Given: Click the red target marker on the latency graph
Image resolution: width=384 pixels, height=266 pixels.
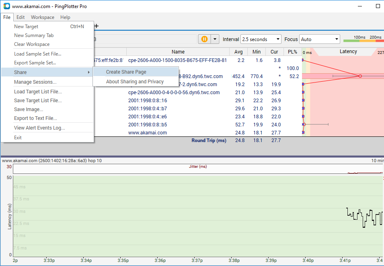Looking at the screenshot, I should (360, 76).
